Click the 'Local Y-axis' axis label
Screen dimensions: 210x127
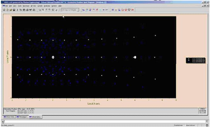(8, 57)
